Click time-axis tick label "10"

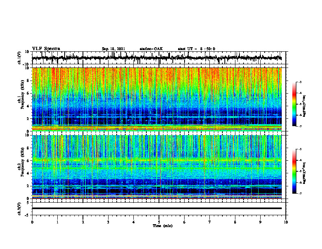(x=286, y=222)
